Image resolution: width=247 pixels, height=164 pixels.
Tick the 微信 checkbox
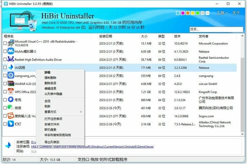(5, 108)
